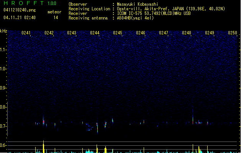Click receiver value ICOM IC-575 53.7492
This screenshot has width=241, height=153.
click(x=154, y=13)
